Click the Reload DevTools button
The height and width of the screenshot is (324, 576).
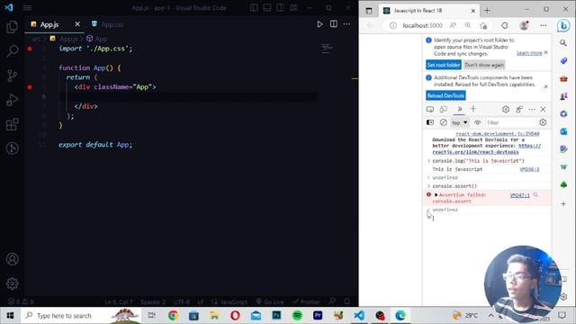(445, 96)
